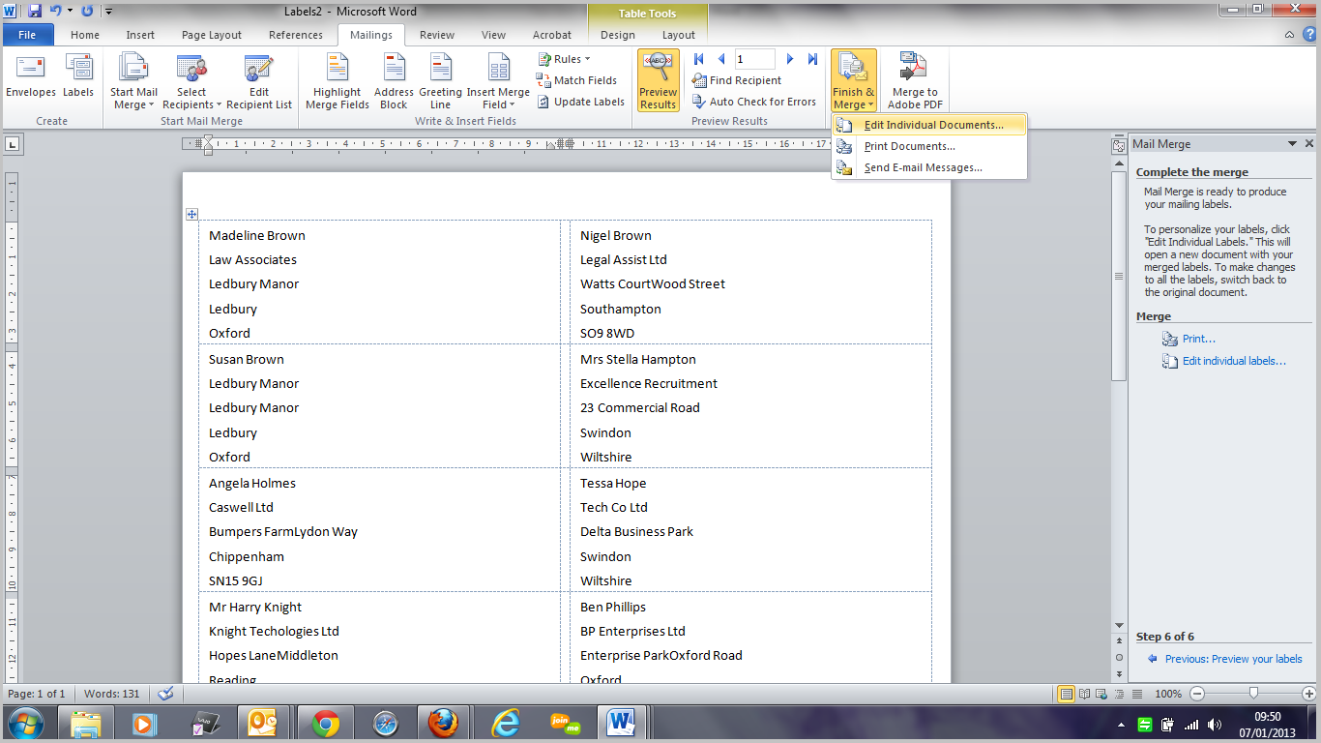
Task: Go to first record
Action: tap(699, 59)
